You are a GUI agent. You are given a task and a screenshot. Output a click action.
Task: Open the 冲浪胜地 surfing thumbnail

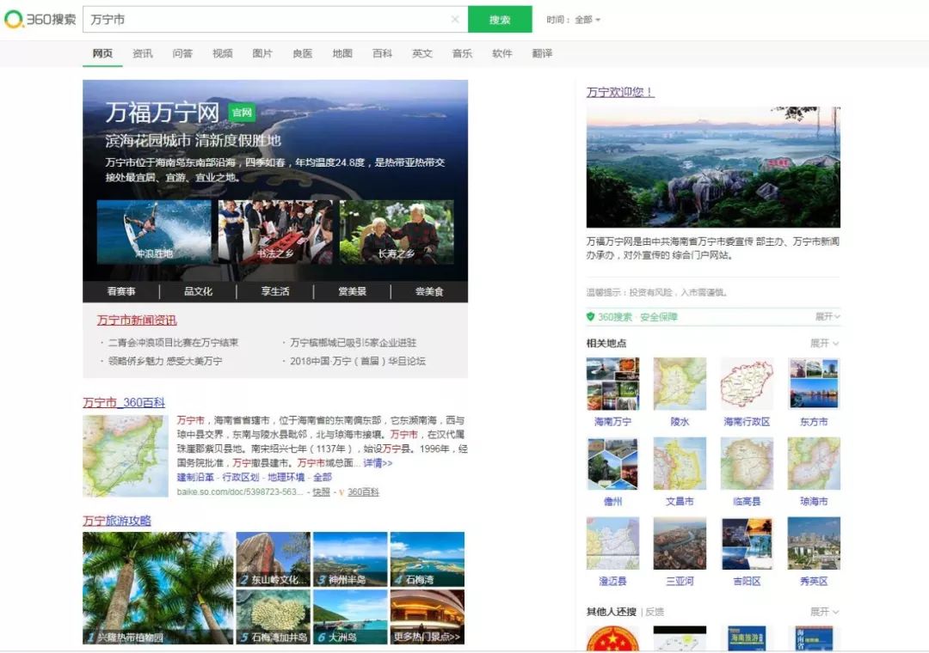tap(154, 231)
